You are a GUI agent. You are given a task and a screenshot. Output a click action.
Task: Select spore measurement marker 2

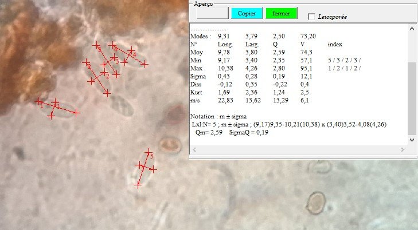(106, 75)
